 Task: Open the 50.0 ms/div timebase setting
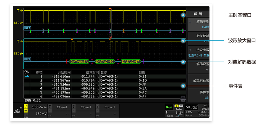(191, 107)
